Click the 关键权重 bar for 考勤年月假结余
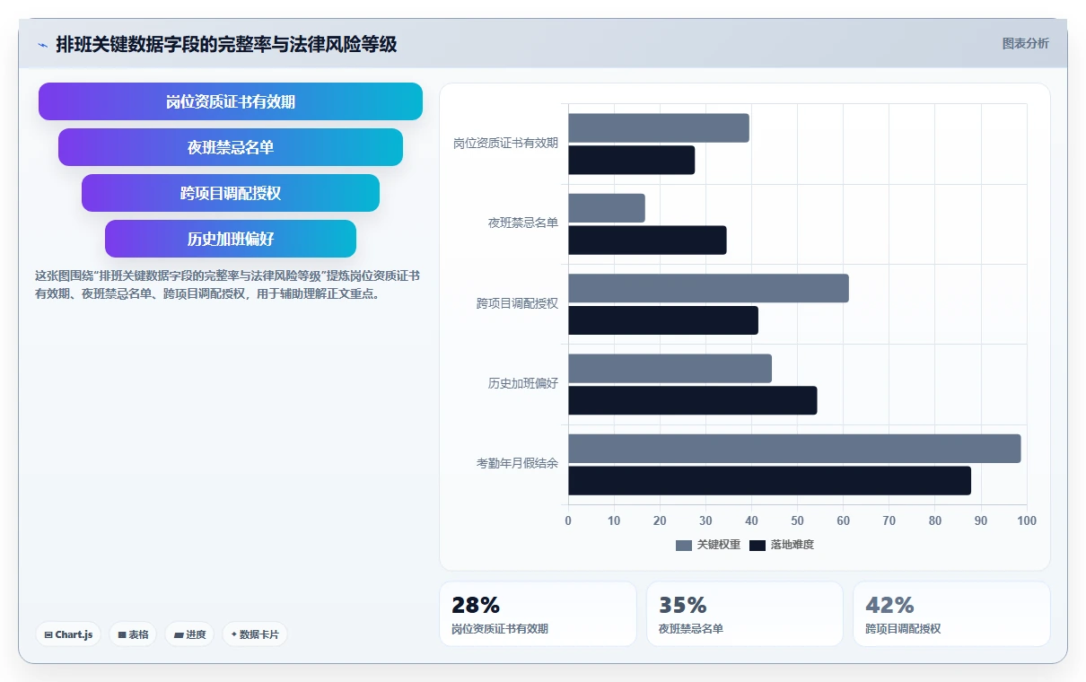Screen dimensions: 1086x682 click(x=794, y=449)
